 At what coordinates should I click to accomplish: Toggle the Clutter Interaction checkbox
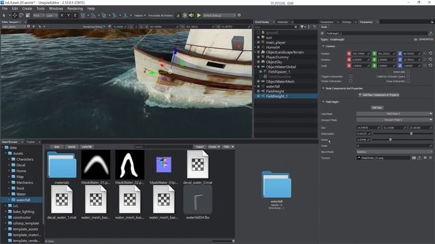click(x=351, y=81)
